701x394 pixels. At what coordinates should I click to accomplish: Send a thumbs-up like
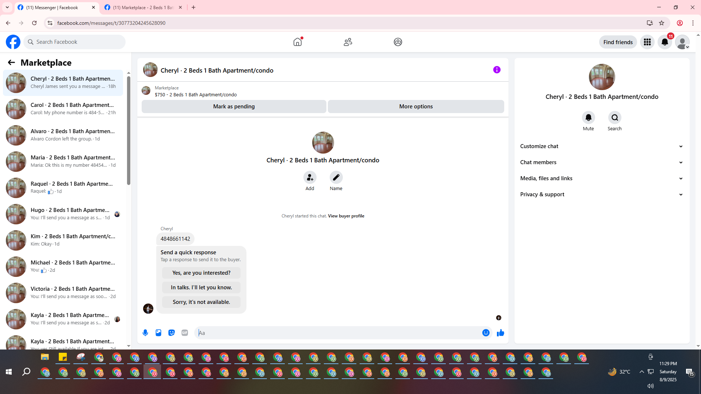click(500, 333)
